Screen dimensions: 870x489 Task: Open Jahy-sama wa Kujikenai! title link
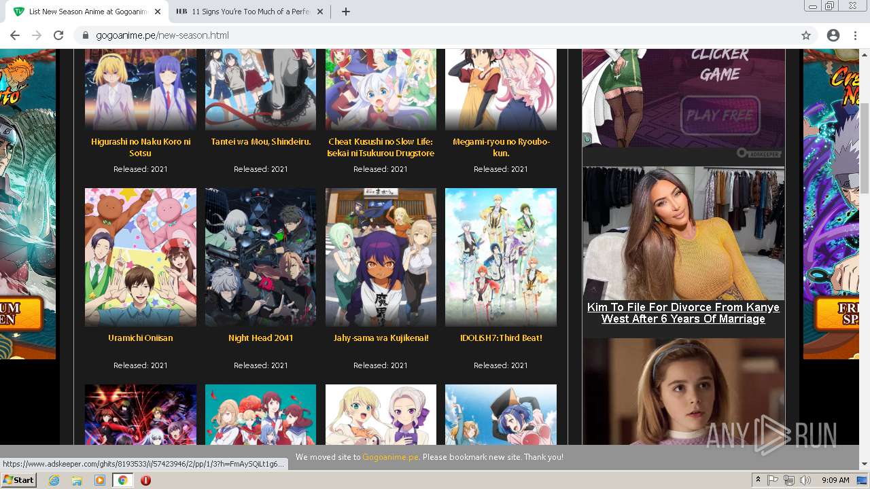pos(381,338)
